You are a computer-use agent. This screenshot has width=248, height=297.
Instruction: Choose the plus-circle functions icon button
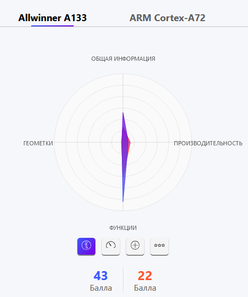tap(135, 246)
